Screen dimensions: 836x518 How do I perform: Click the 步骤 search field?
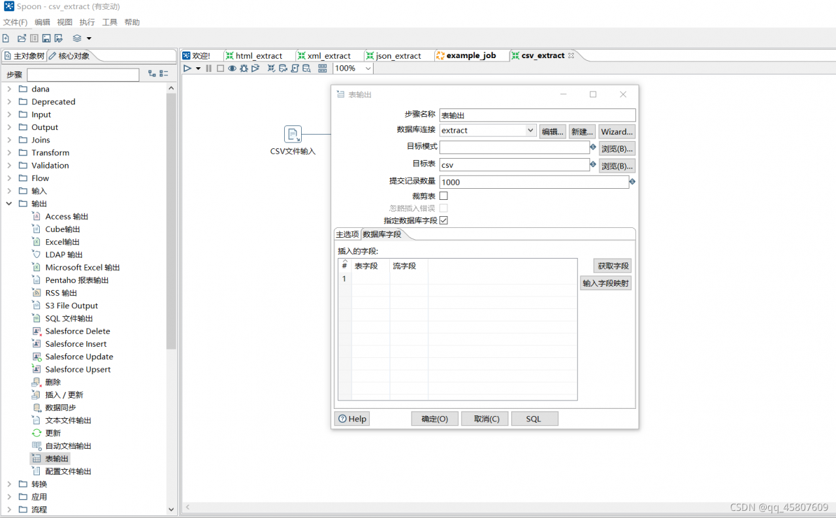[83, 74]
